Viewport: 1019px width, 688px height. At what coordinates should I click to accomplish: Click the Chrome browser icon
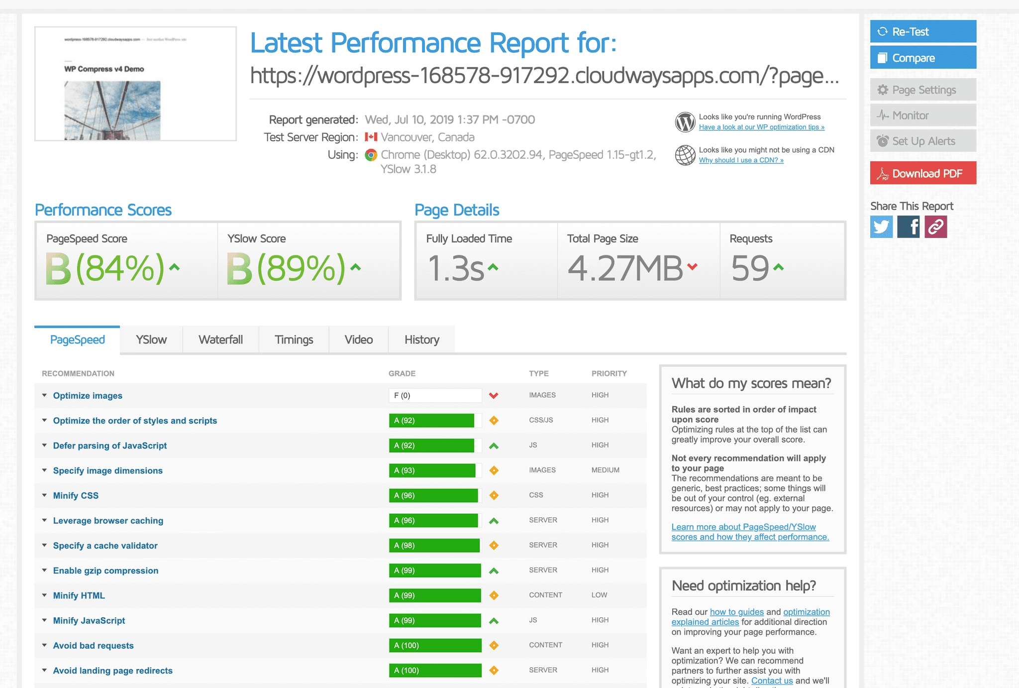371,155
